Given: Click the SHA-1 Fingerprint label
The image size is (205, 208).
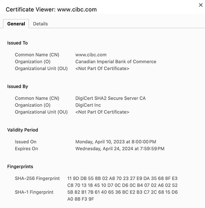Looking at the screenshot, I should [34, 192].
